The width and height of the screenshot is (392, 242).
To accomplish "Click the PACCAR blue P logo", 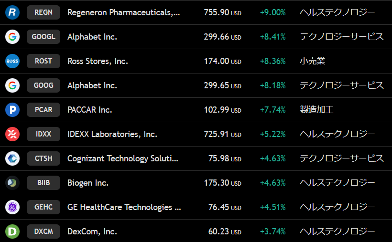I will 12,110.
